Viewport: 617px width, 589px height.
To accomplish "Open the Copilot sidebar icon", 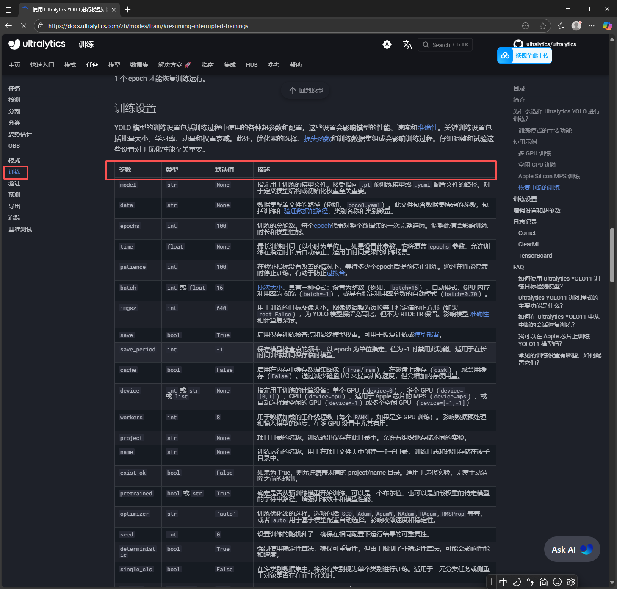I will [x=607, y=26].
